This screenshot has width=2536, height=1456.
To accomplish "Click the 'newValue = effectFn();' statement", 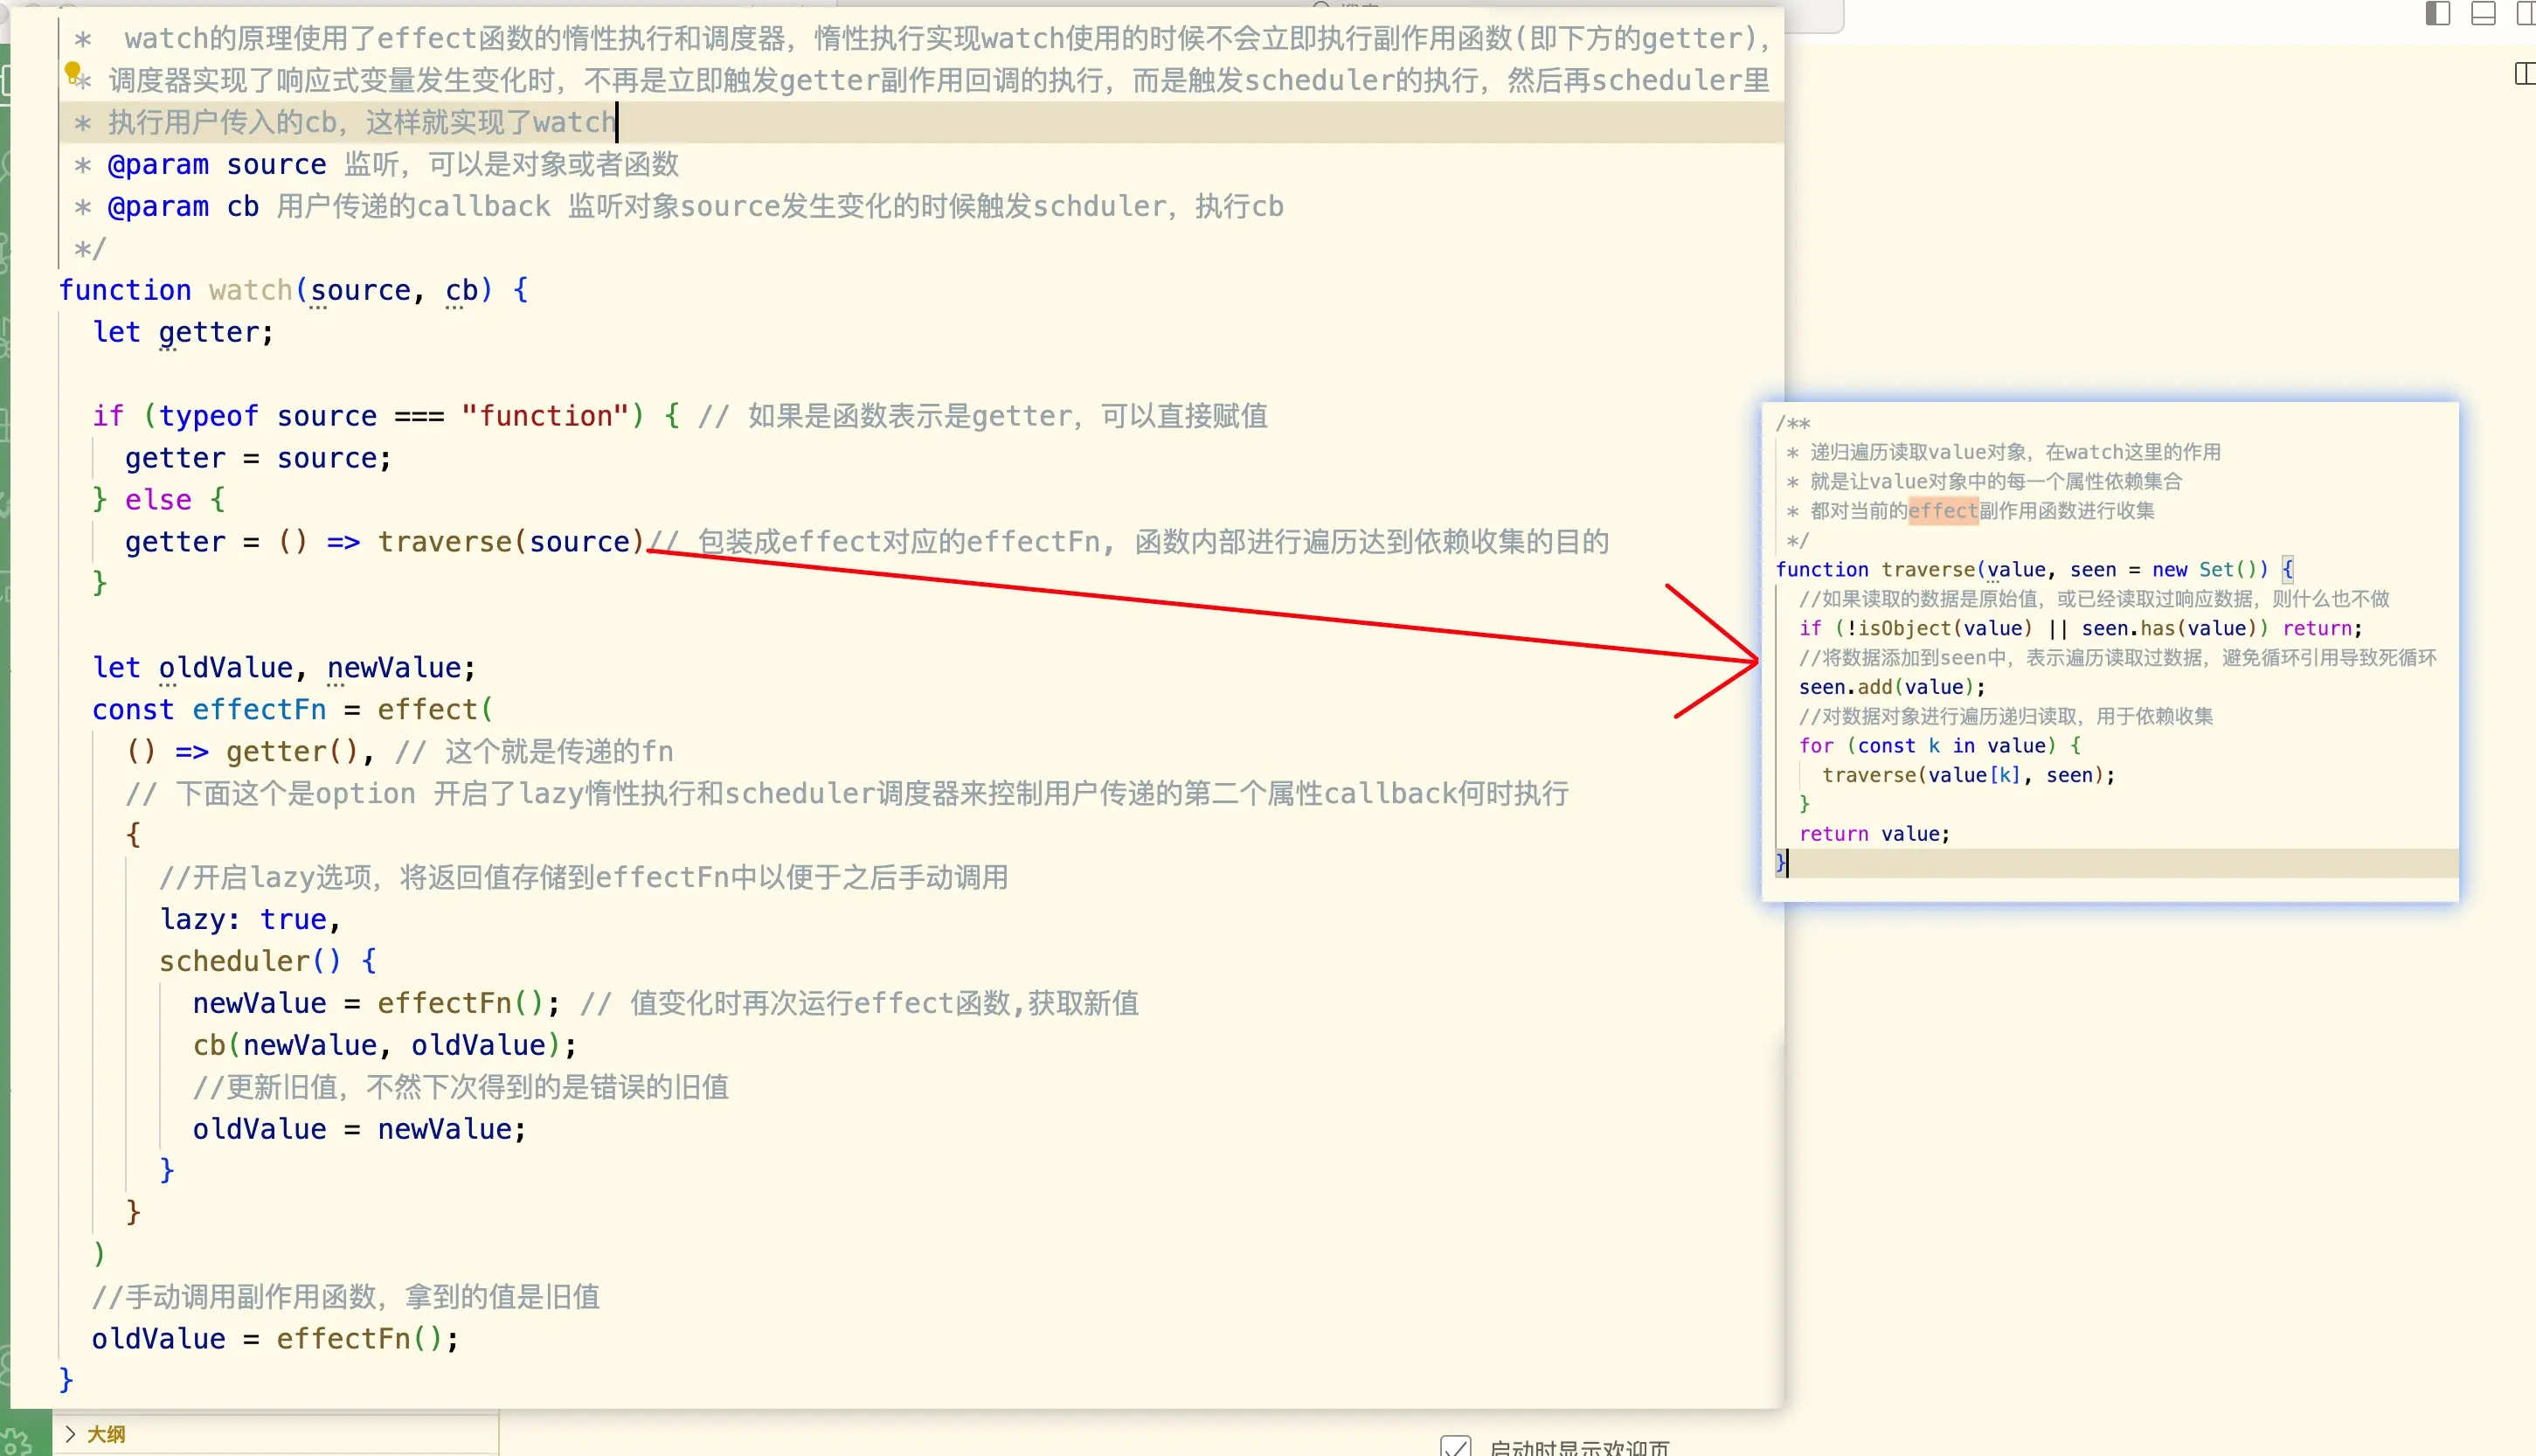I will tap(376, 1004).
